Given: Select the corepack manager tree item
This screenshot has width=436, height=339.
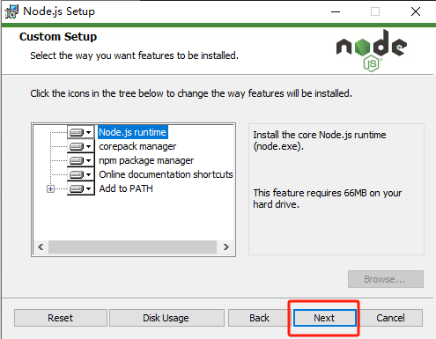Looking at the screenshot, I should pos(137,146).
